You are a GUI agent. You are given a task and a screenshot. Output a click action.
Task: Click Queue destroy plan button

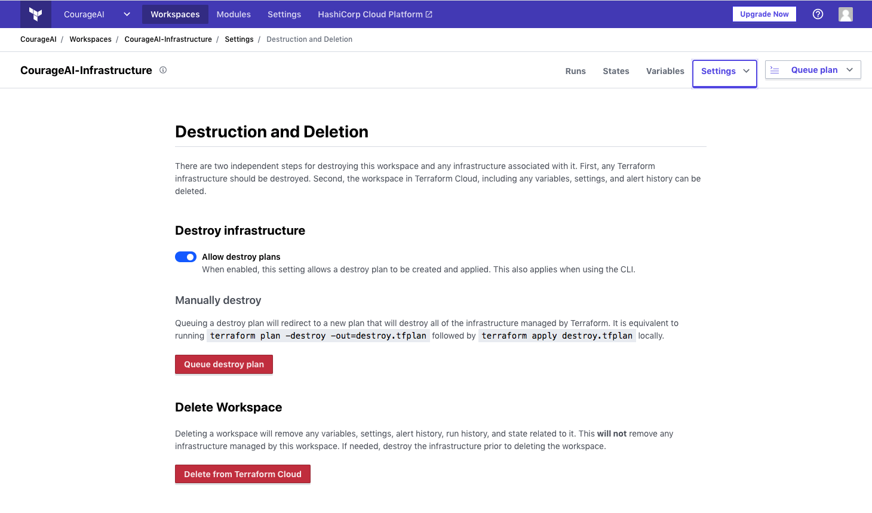[x=224, y=364]
